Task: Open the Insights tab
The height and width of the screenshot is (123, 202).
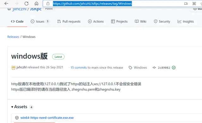Action: coord(186,21)
